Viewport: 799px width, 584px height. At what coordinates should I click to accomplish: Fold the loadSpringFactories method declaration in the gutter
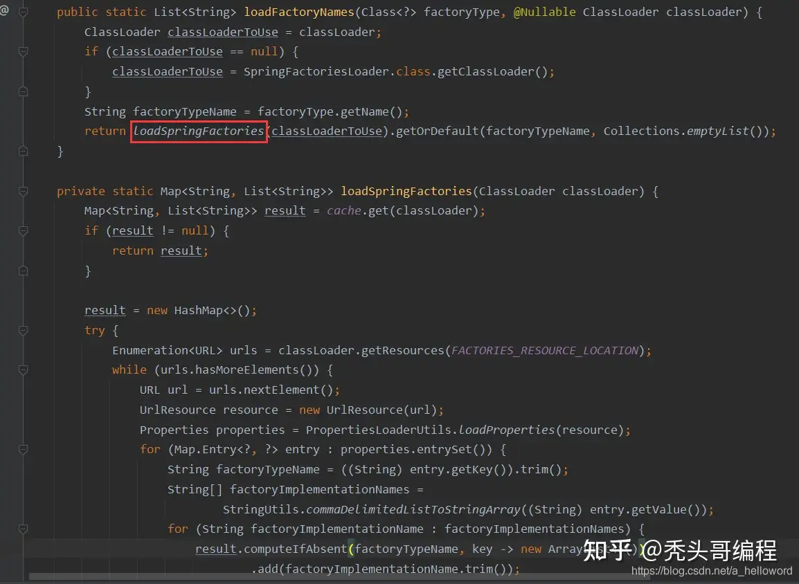[x=23, y=192]
